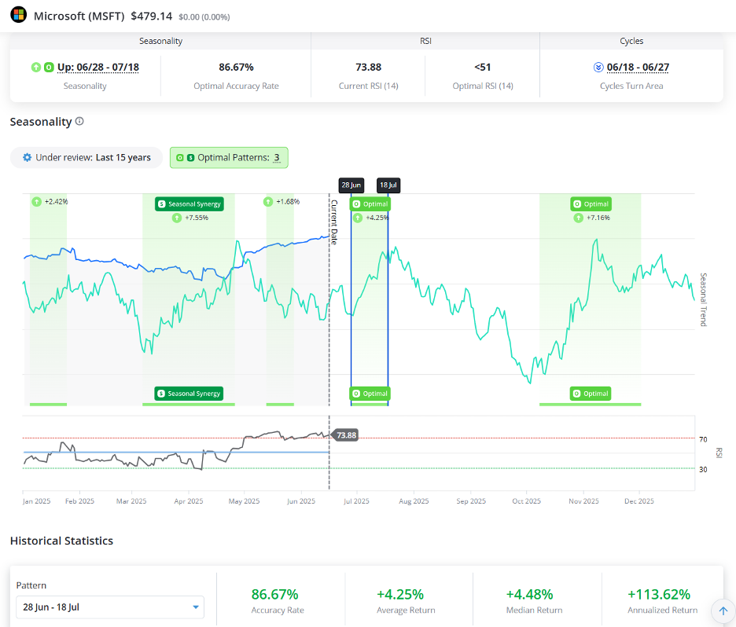Open the Seasonality info tooltip icon
Screen dimensions: 736x627
(x=79, y=122)
